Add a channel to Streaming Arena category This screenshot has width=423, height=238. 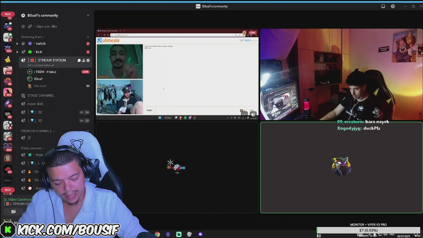[88, 37]
